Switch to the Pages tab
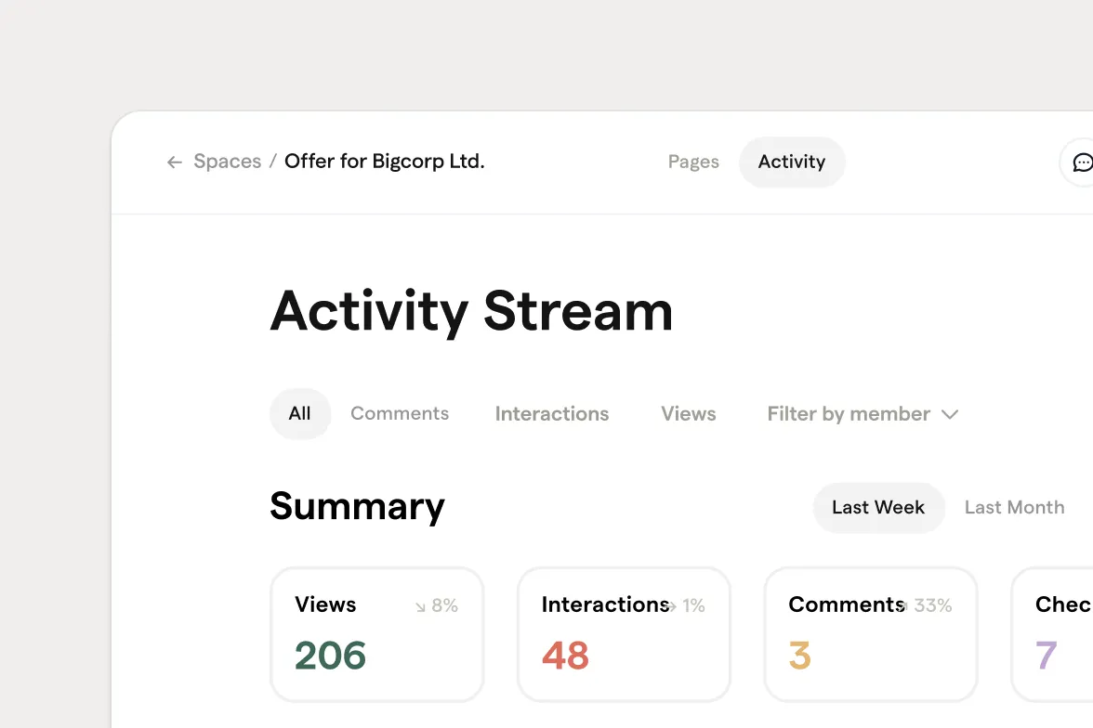Image resolution: width=1093 pixels, height=728 pixels. coord(693,162)
